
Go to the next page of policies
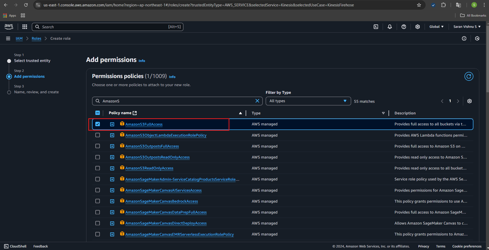click(458, 101)
